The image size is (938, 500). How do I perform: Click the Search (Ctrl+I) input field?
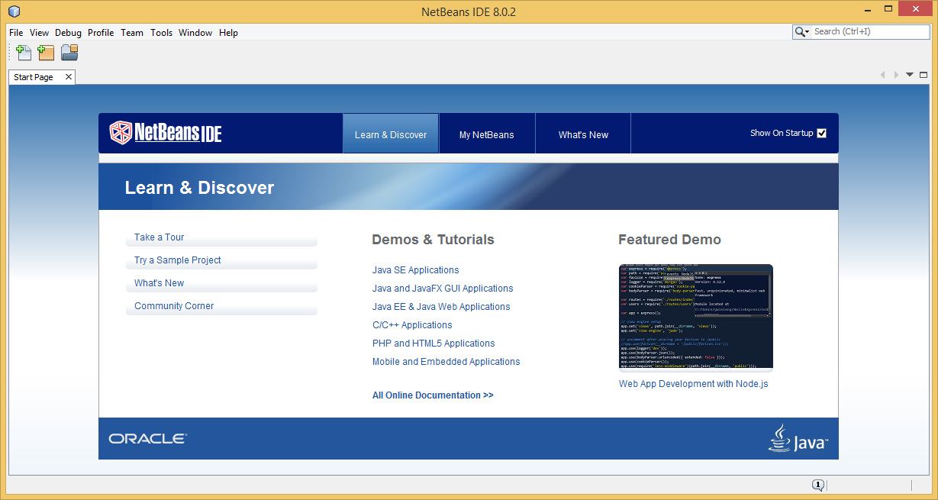point(869,32)
